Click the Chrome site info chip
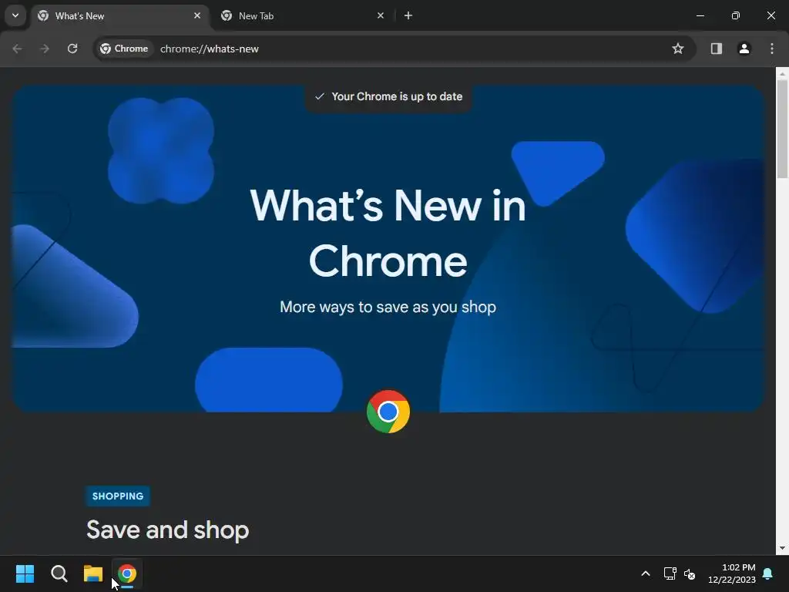The width and height of the screenshot is (789, 592). point(124,49)
